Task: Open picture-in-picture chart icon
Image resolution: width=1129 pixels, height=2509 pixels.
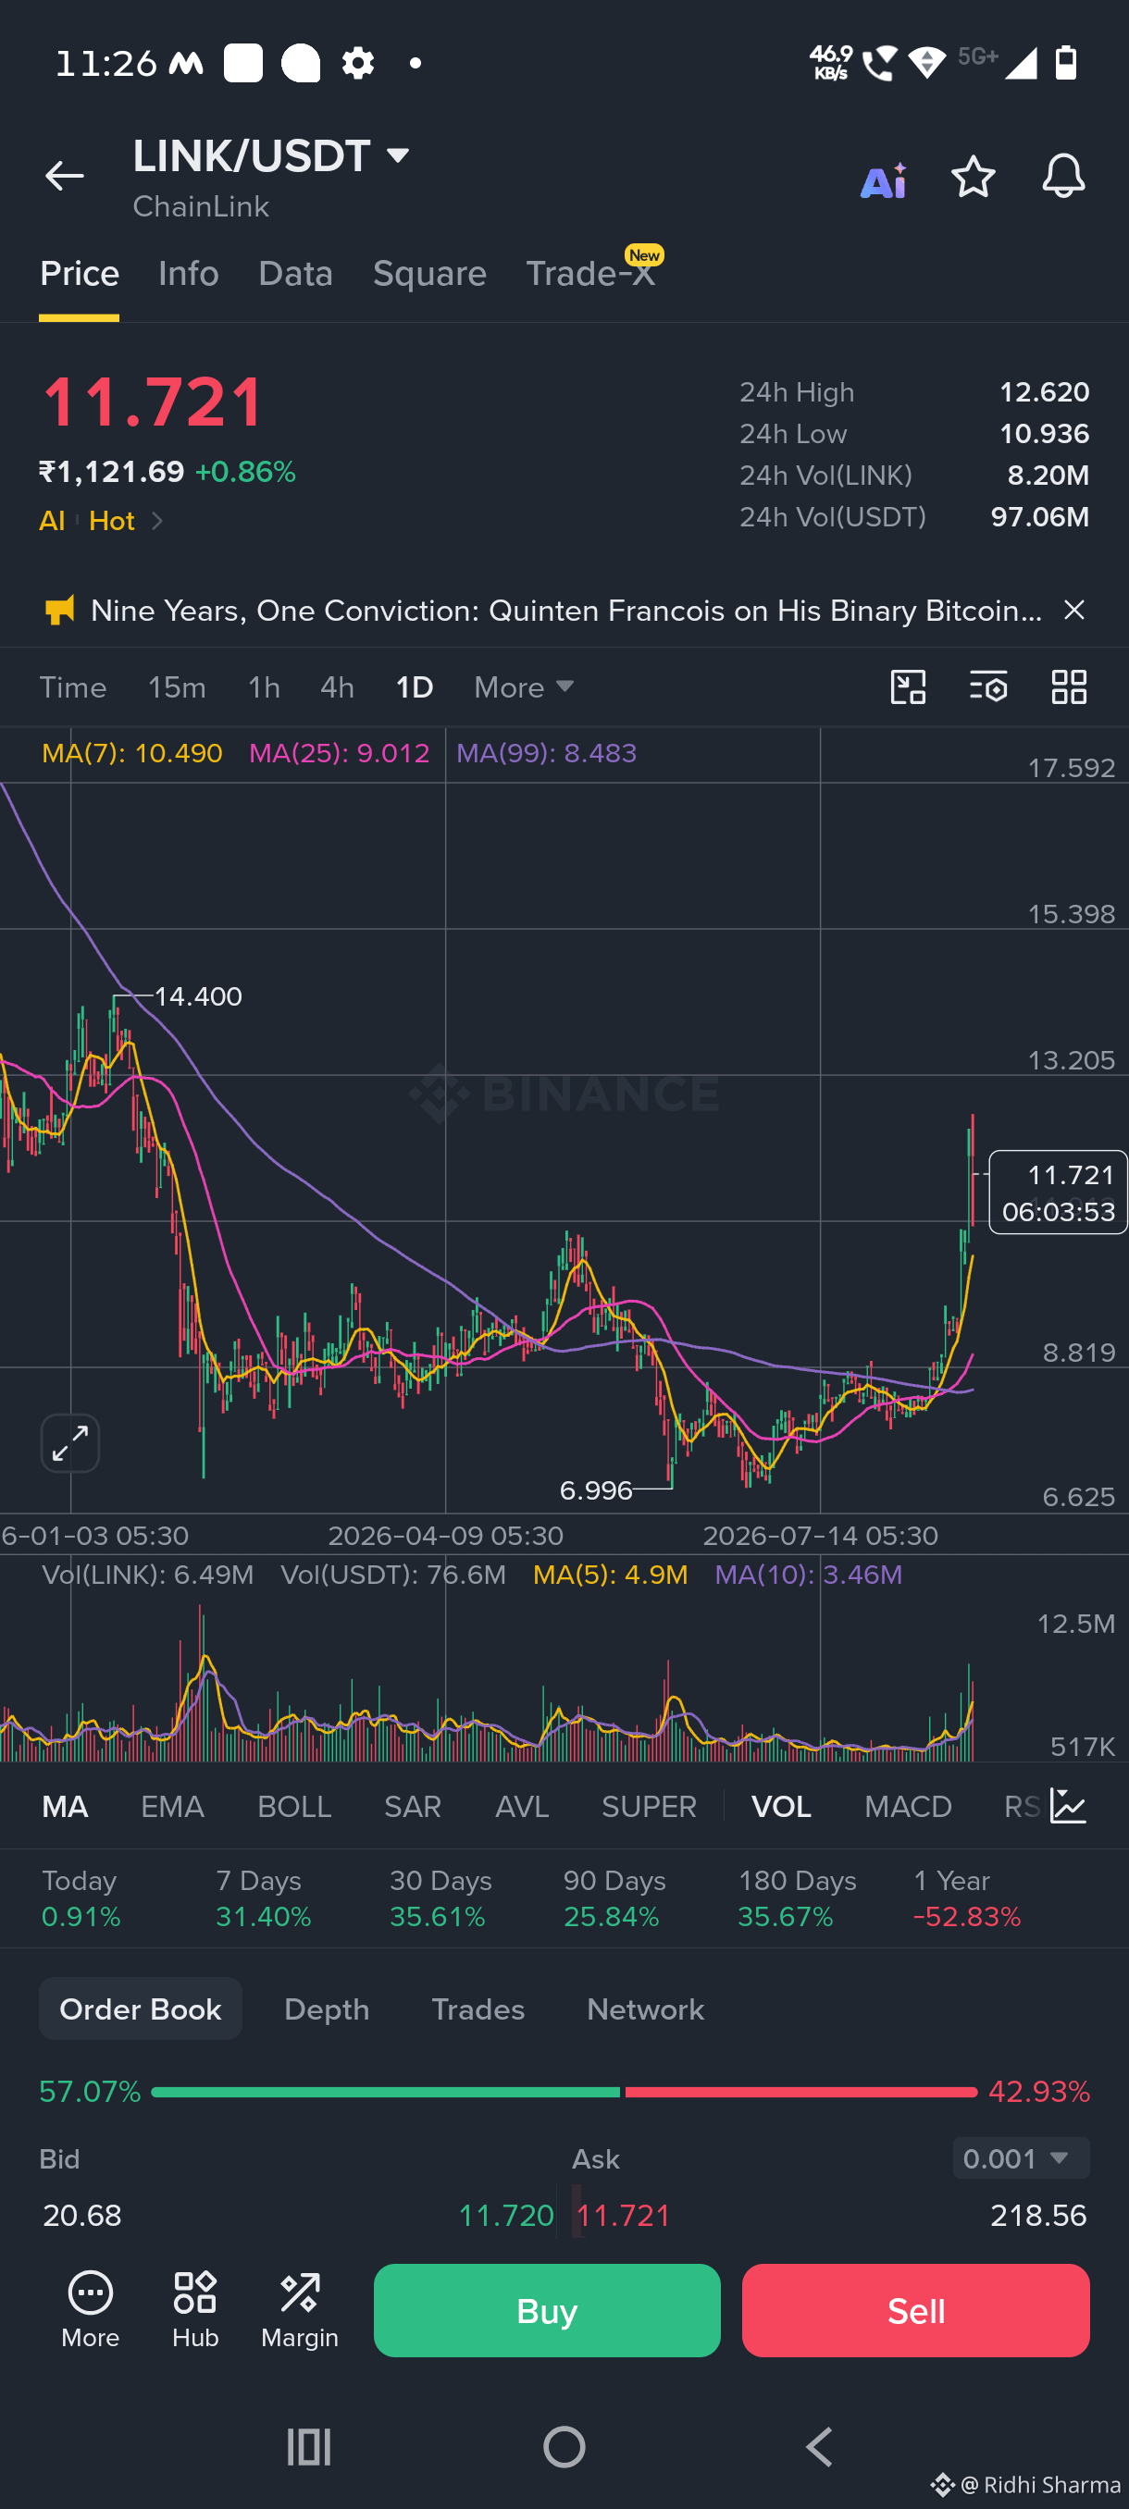Action: [908, 687]
